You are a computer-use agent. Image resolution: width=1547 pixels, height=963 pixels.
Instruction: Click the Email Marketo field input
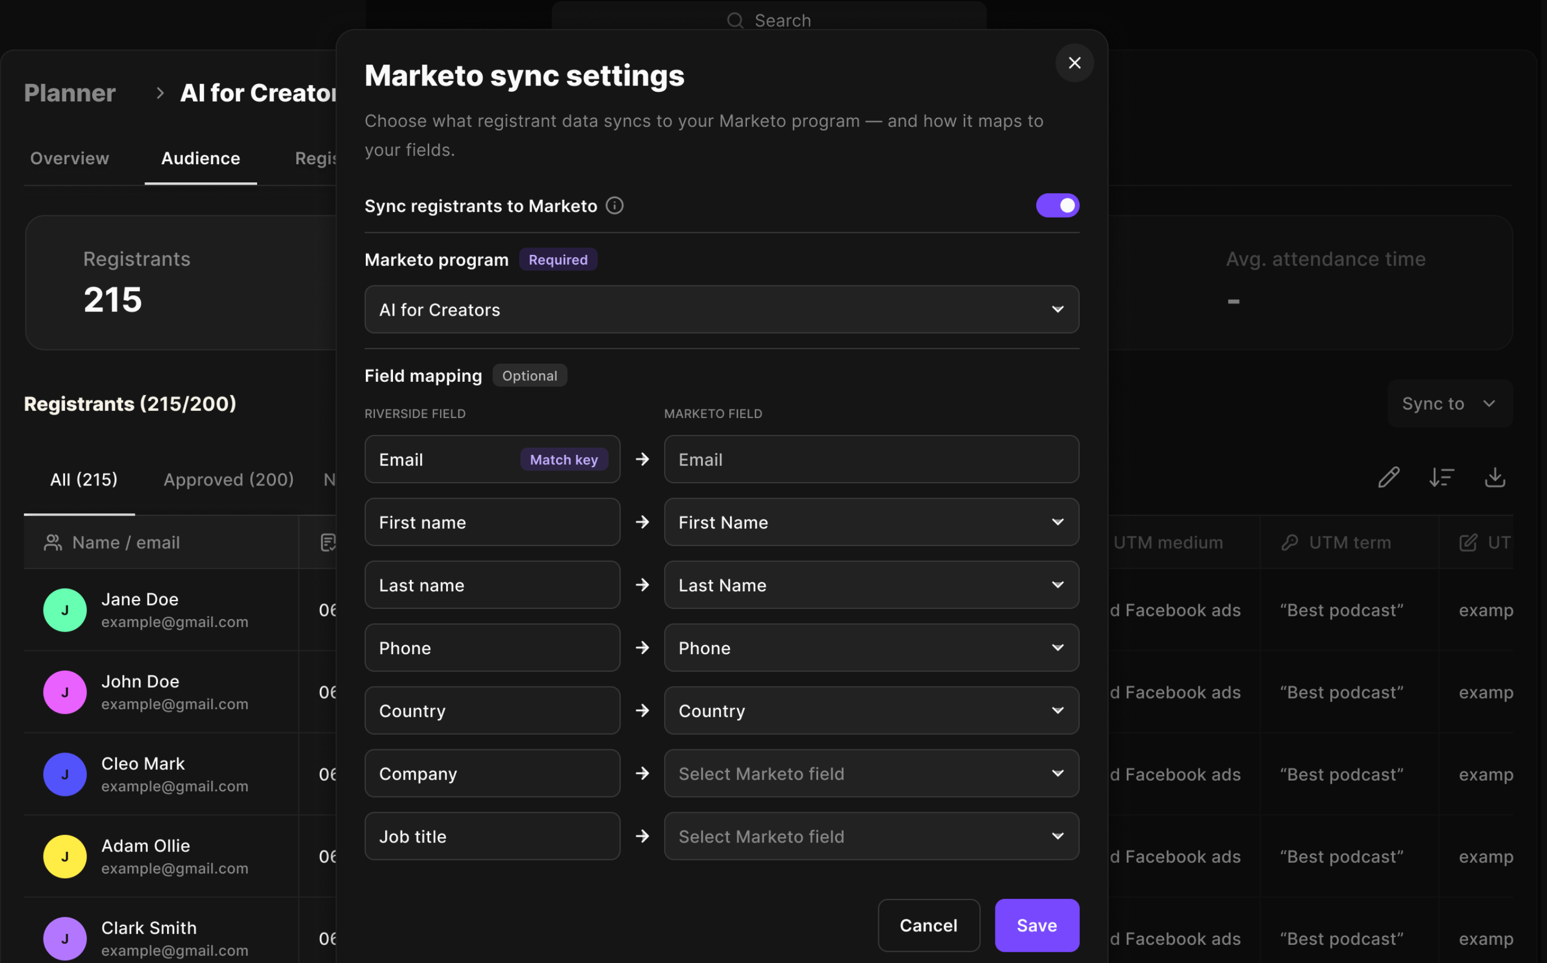pyautogui.click(x=871, y=459)
